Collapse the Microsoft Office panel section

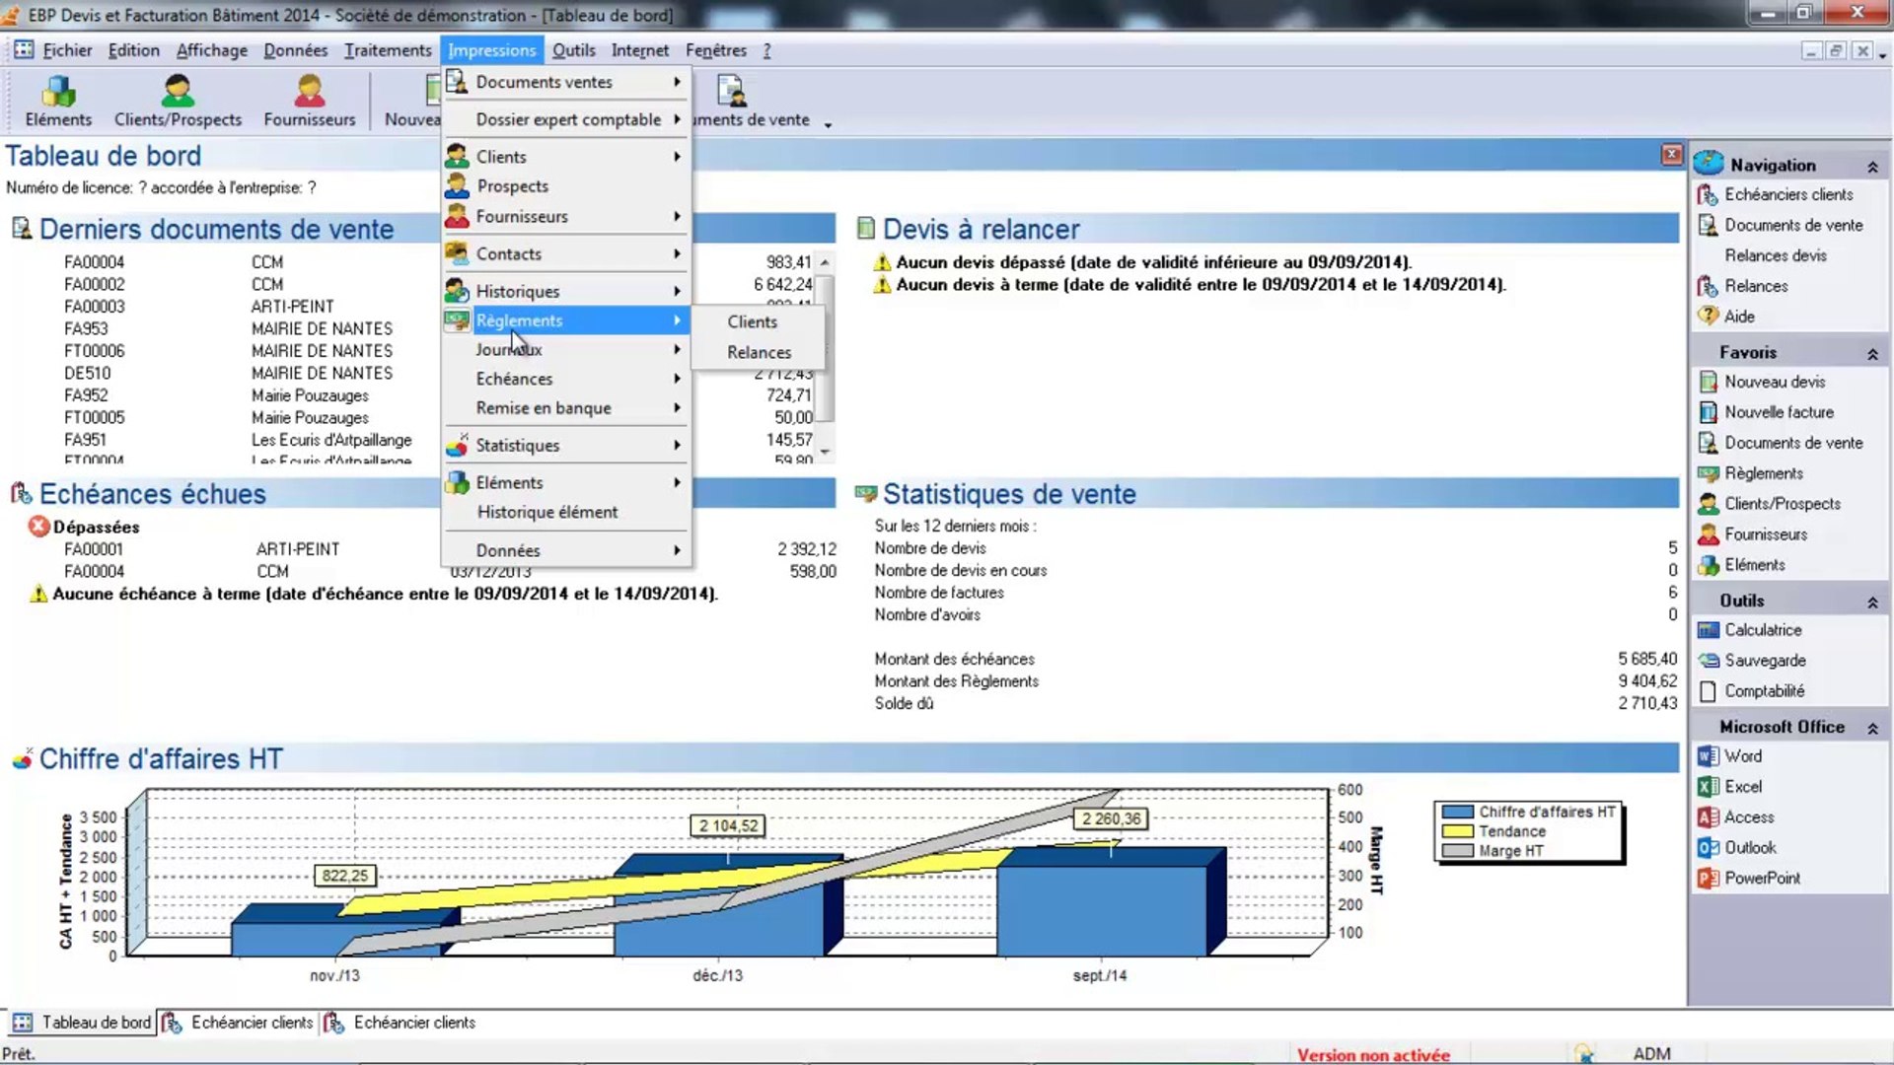click(1871, 728)
